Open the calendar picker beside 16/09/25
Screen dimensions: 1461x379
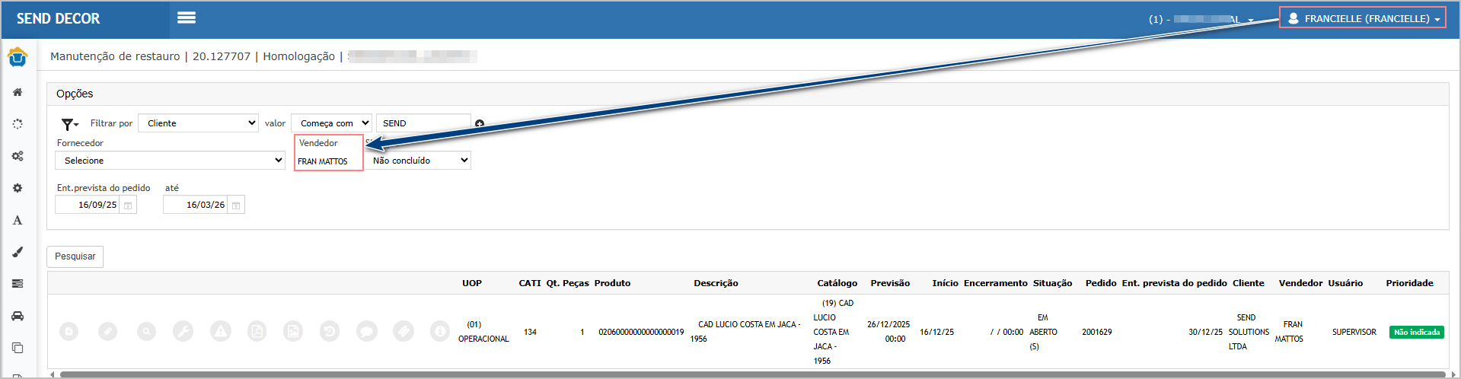[128, 205]
